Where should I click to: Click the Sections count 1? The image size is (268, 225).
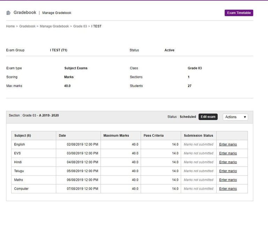189,77
